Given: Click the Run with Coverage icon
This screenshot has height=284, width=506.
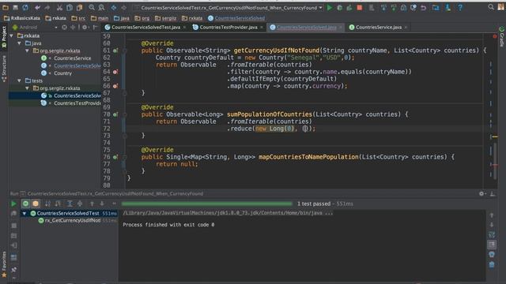Looking at the screenshot, I should 349,7.
